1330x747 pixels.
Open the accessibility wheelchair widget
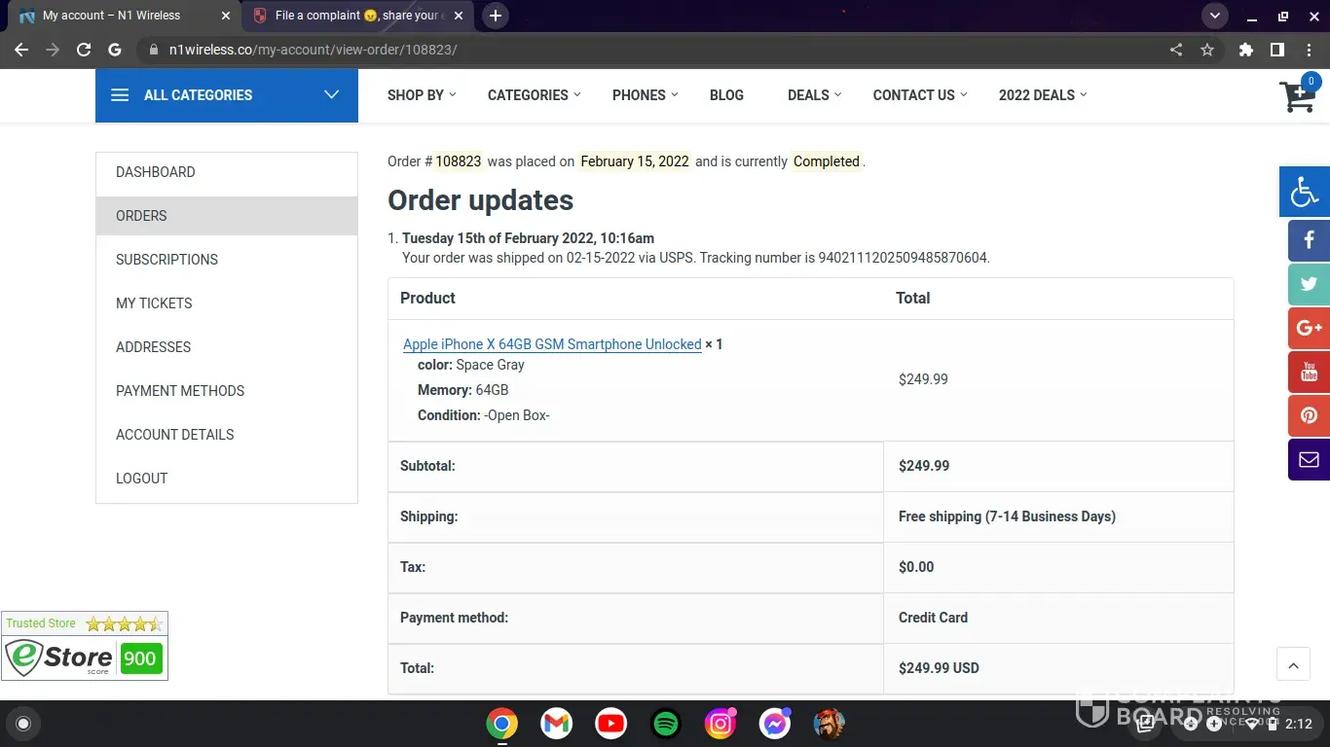(1305, 192)
